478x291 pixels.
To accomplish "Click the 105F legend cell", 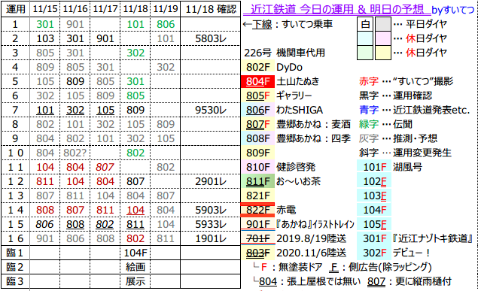I will pyautogui.click(x=374, y=224).
